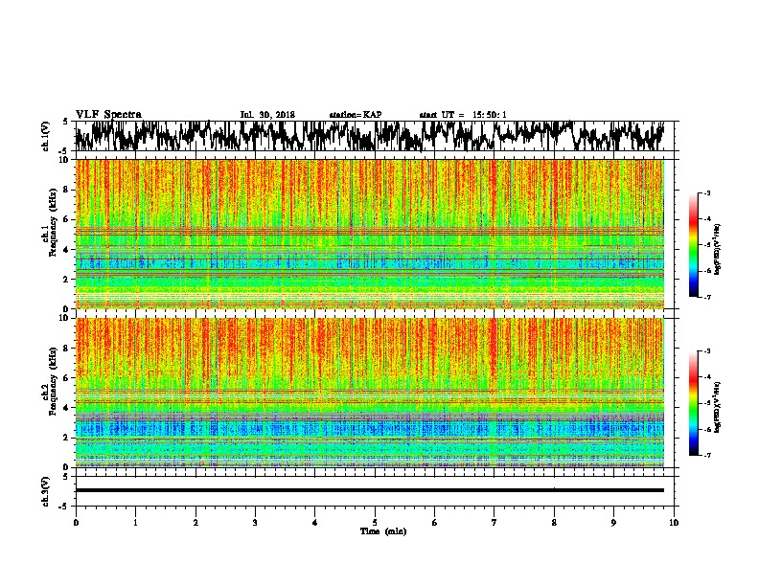Click the "6" kHz tick on ch.2 frequency axis
The height and width of the screenshot is (586, 759).
tap(67, 378)
